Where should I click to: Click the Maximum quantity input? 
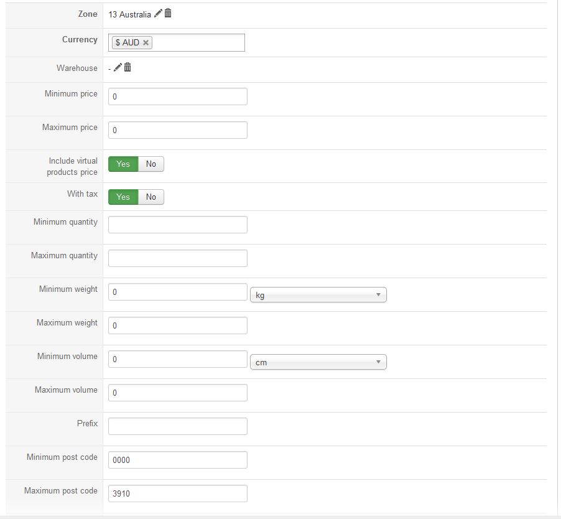(177, 258)
